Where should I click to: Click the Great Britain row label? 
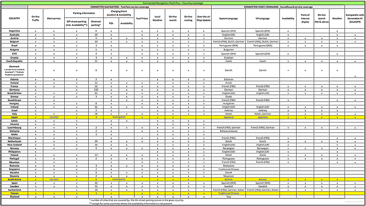point(15,93)
